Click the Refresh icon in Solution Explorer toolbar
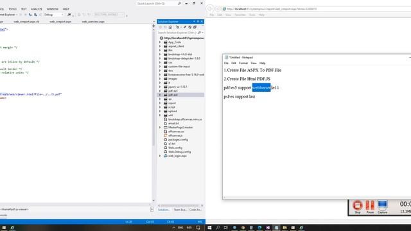Viewport: 411px width, 231px height. pos(190,27)
